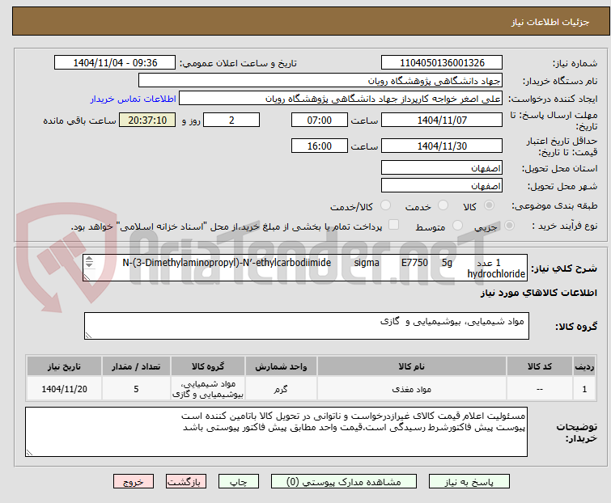Click the جزئیات اطلاعات نیاز header title

tap(550, 22)
